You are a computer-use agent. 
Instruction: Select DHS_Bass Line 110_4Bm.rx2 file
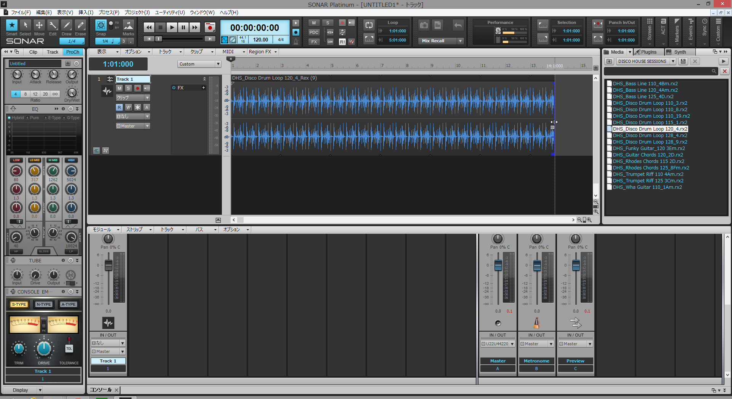coord(645,84)
